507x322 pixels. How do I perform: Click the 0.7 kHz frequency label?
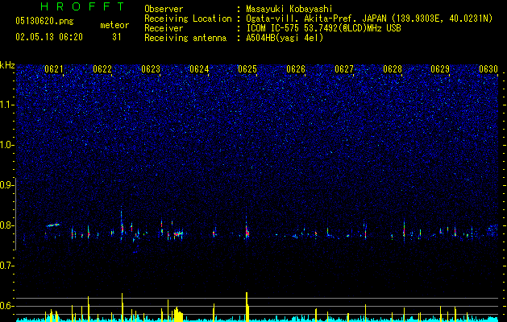7,266
